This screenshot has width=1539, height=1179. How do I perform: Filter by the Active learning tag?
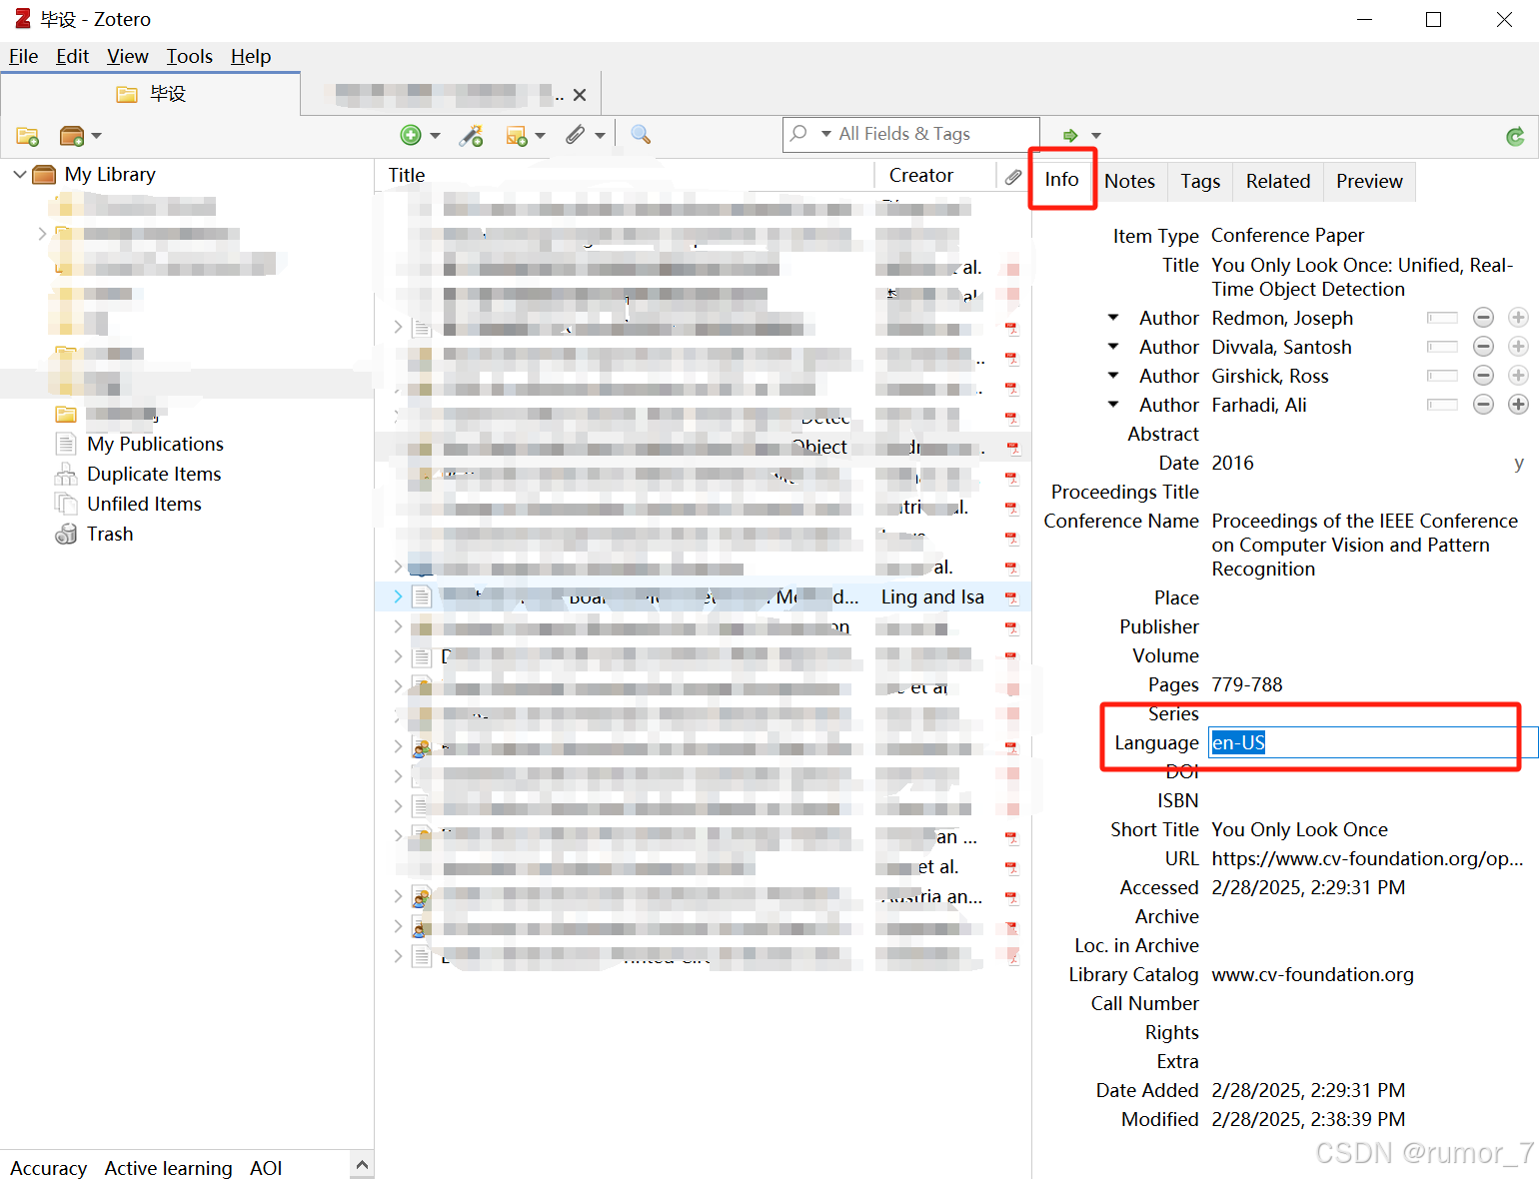pos(168,1168)
